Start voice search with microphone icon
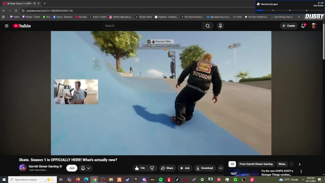 [220, 26]
